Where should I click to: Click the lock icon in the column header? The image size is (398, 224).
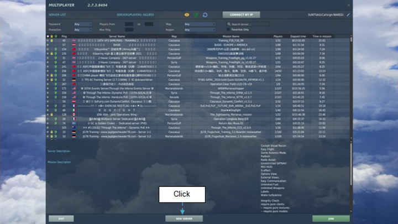pyautogui.click(x=51, y=37)
